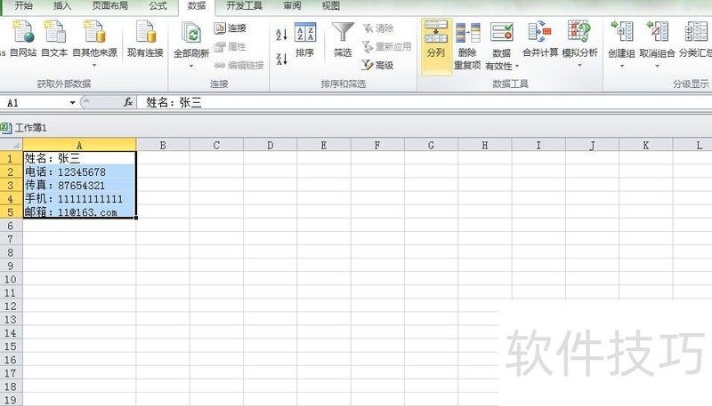Switch to the 公式 ribbon tab
712x406 pixels.
(x=158, y=6)
